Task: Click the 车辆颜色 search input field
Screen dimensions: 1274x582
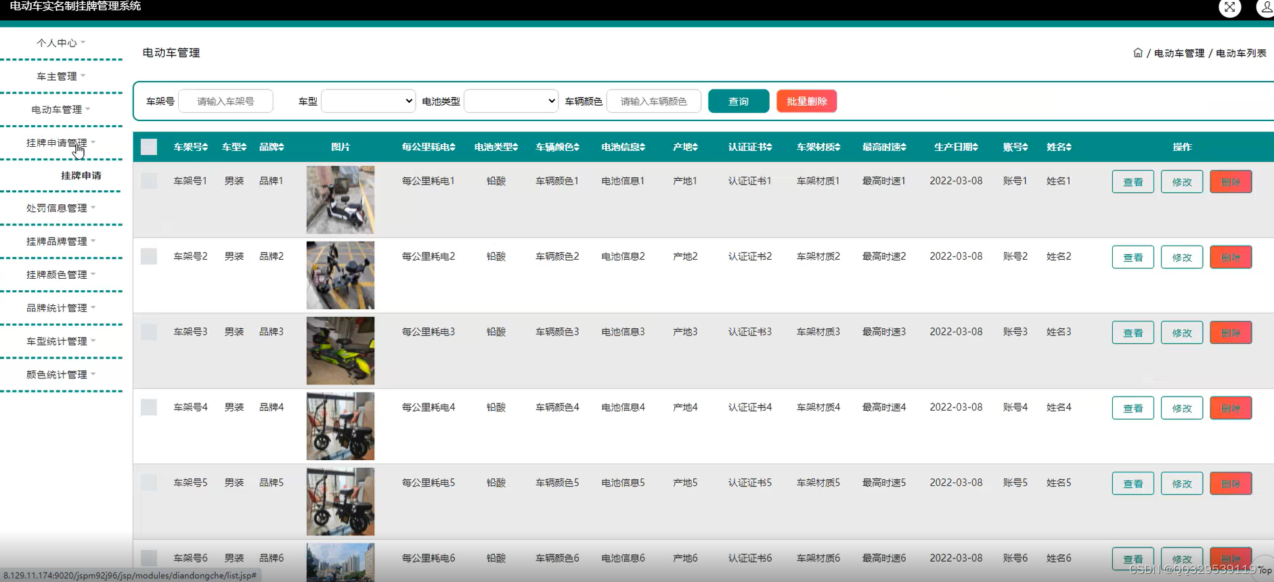Action: pos(654,101)
